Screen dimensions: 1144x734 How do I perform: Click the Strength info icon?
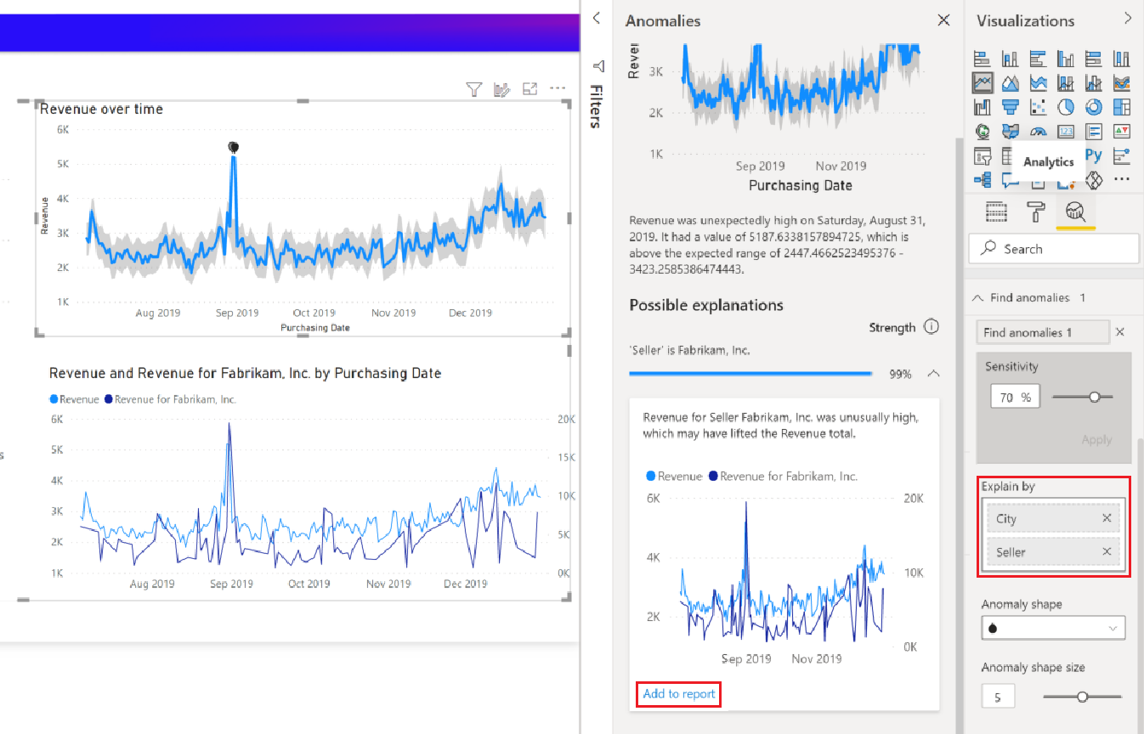[x=932, y=327]
